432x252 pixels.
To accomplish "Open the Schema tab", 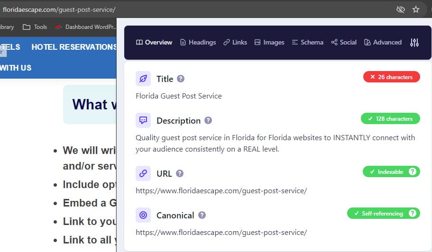I will (307, 43).
